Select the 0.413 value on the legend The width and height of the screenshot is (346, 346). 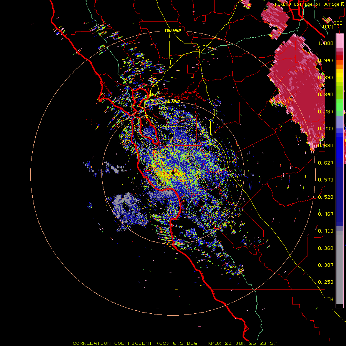[326, 231]
